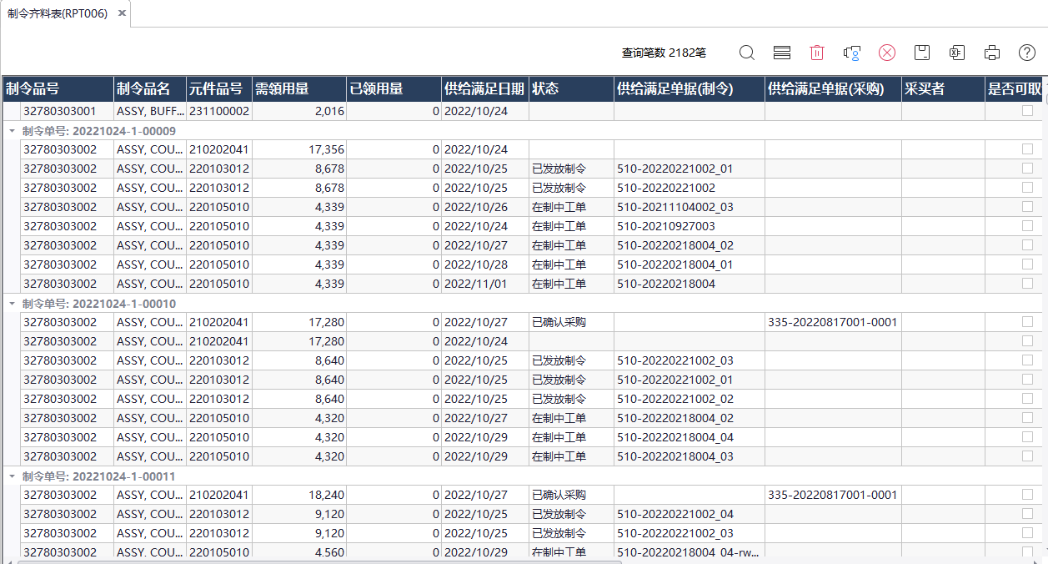
Task: Click the floppy disk save icon
Action: click(922, 53)
